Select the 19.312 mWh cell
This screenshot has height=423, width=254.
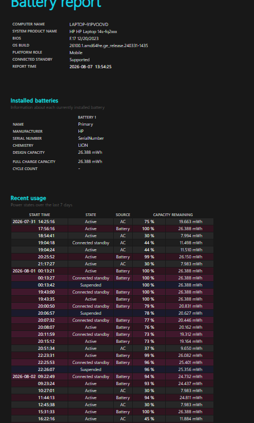tap(191, 334)
